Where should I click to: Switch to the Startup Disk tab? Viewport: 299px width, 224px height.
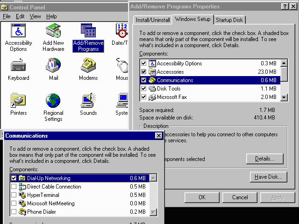coord(230,20)
